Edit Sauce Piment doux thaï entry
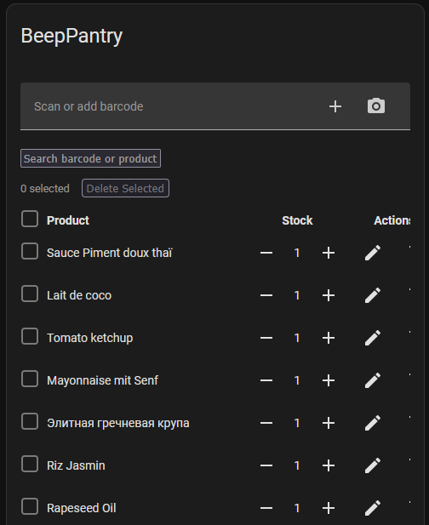The image size is (429, 525). point(373,253)
